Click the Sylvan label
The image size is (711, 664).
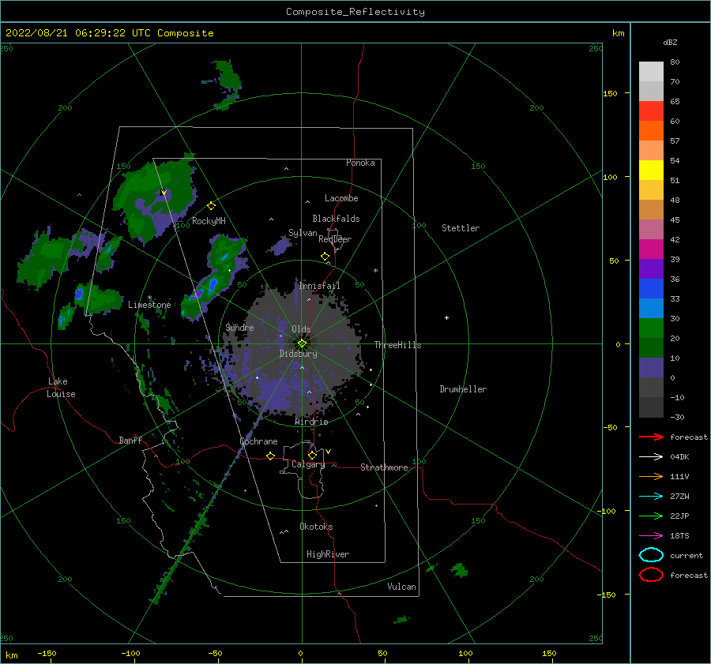[x=303, y=233]
